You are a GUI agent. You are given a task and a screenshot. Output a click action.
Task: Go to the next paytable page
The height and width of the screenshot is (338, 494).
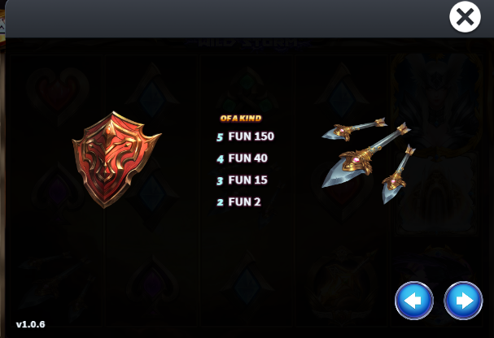coord(463,301)
